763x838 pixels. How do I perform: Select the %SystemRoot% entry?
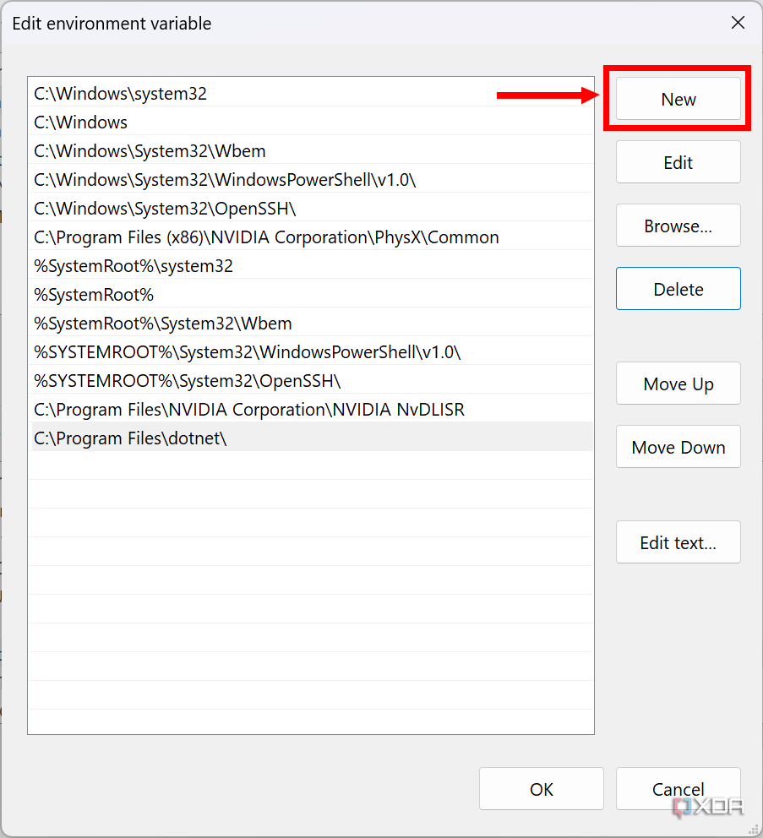tap(311, 295)
